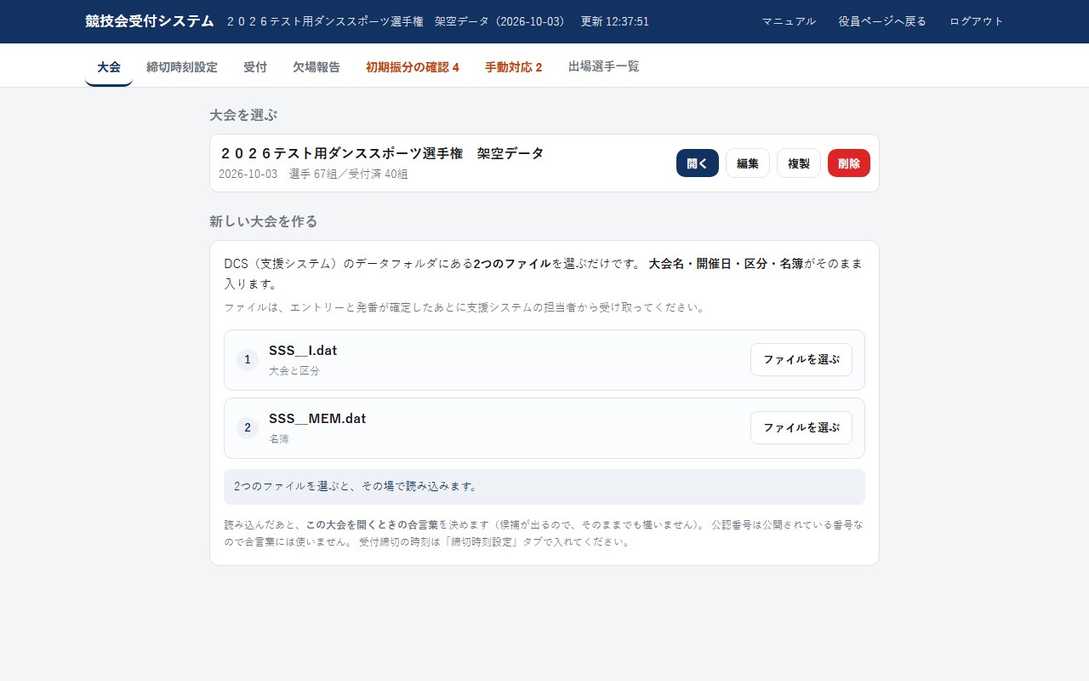
Task: Click the step 1 number badge
Action: click(248, 360)
